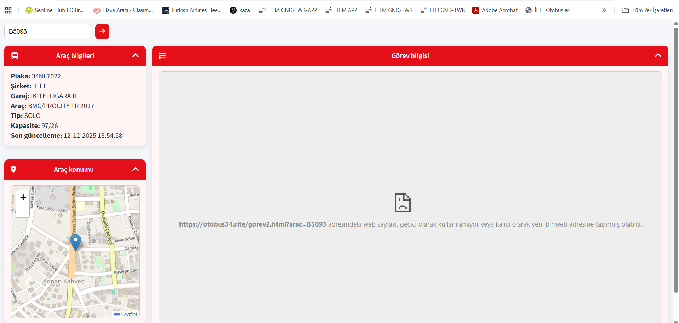Image resolution: width=679 pixels, height=323 pixels.
Task: Click the bus icon in Araç bilgileri header
Action: tap(15, 56)
